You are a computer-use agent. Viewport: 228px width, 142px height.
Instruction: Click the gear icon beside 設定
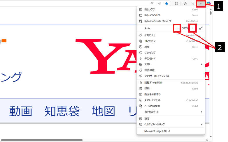click(x=141, y=118)
